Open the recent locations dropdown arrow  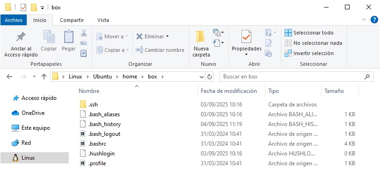[x=34, y=77]
